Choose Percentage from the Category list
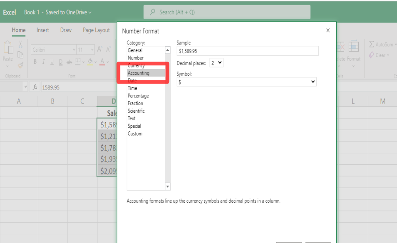This screenshot has width=397, height=243. [138, 96]
